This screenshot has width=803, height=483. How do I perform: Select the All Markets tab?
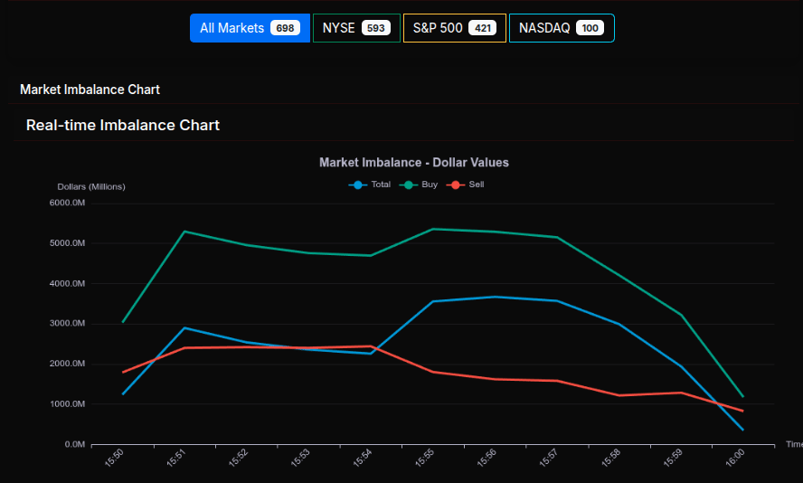point(249,28)
